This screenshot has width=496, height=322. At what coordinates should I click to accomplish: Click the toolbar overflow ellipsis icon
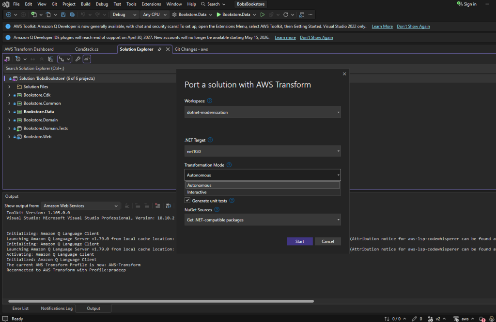tap(310, 15)
